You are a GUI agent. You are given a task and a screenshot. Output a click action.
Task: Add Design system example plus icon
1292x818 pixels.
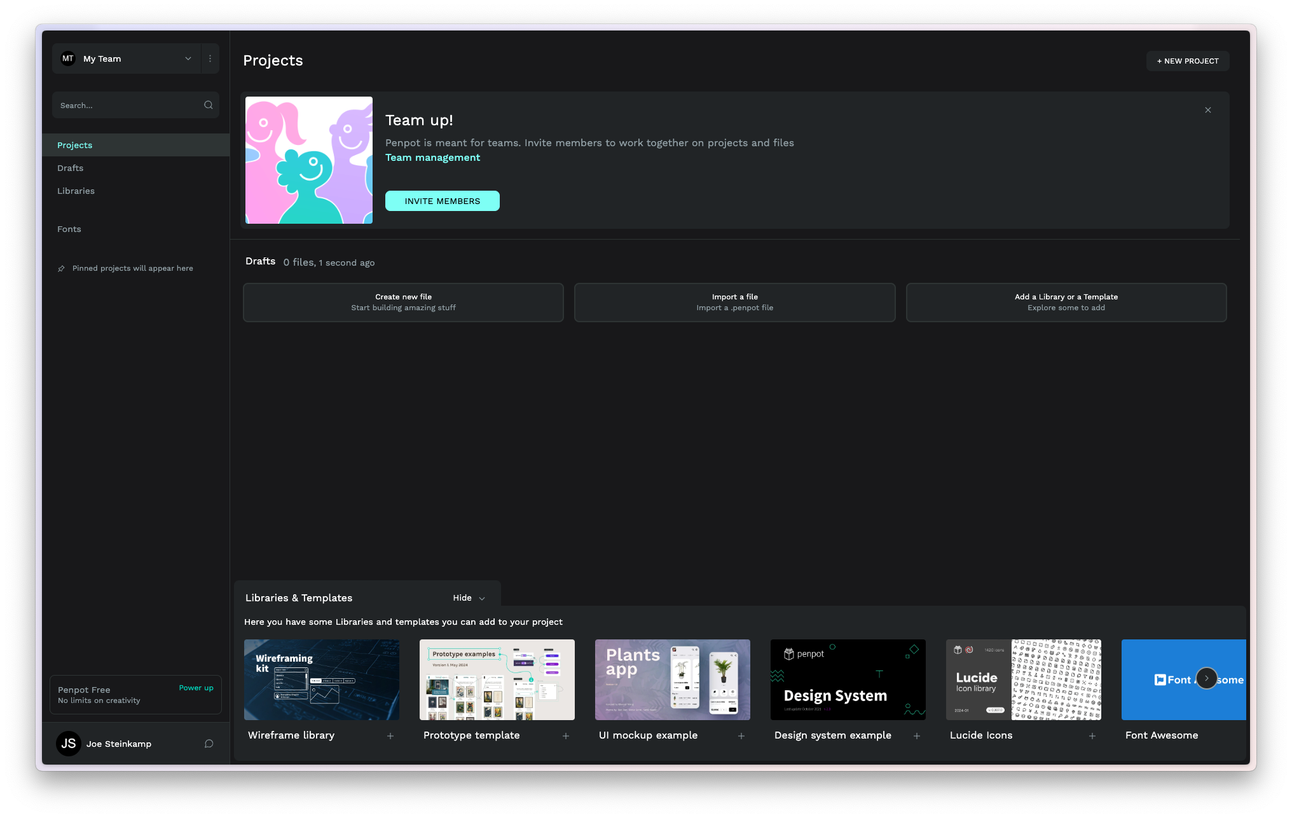pos(917,736)
